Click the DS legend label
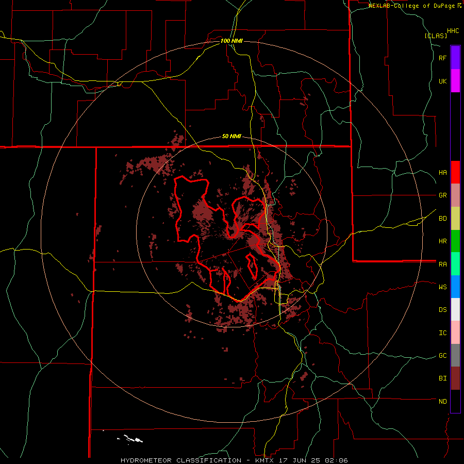 coord(442,310)
